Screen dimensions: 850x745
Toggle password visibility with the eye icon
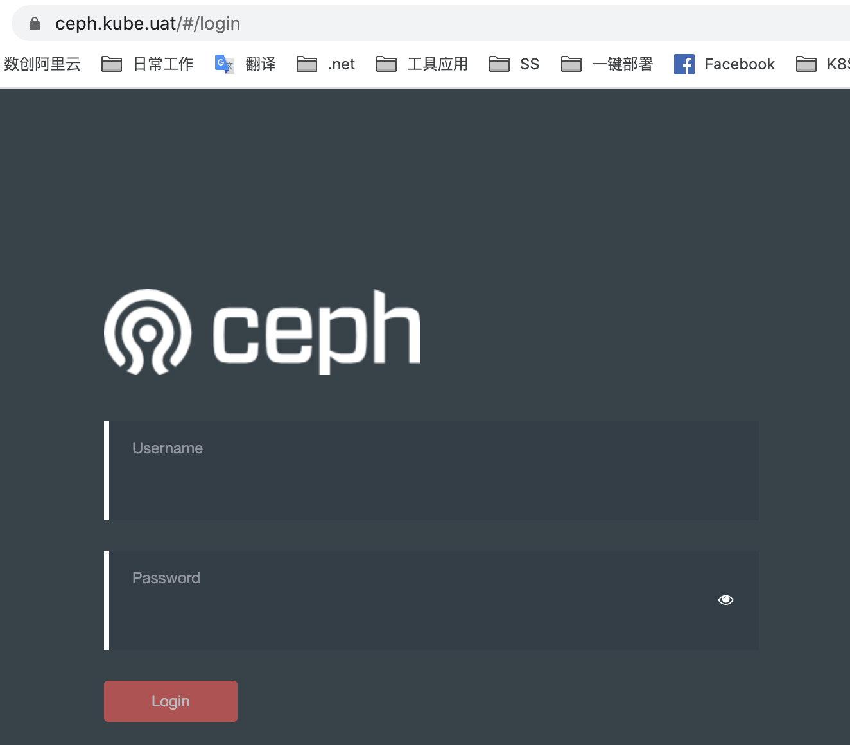click(x=725, y=599)
